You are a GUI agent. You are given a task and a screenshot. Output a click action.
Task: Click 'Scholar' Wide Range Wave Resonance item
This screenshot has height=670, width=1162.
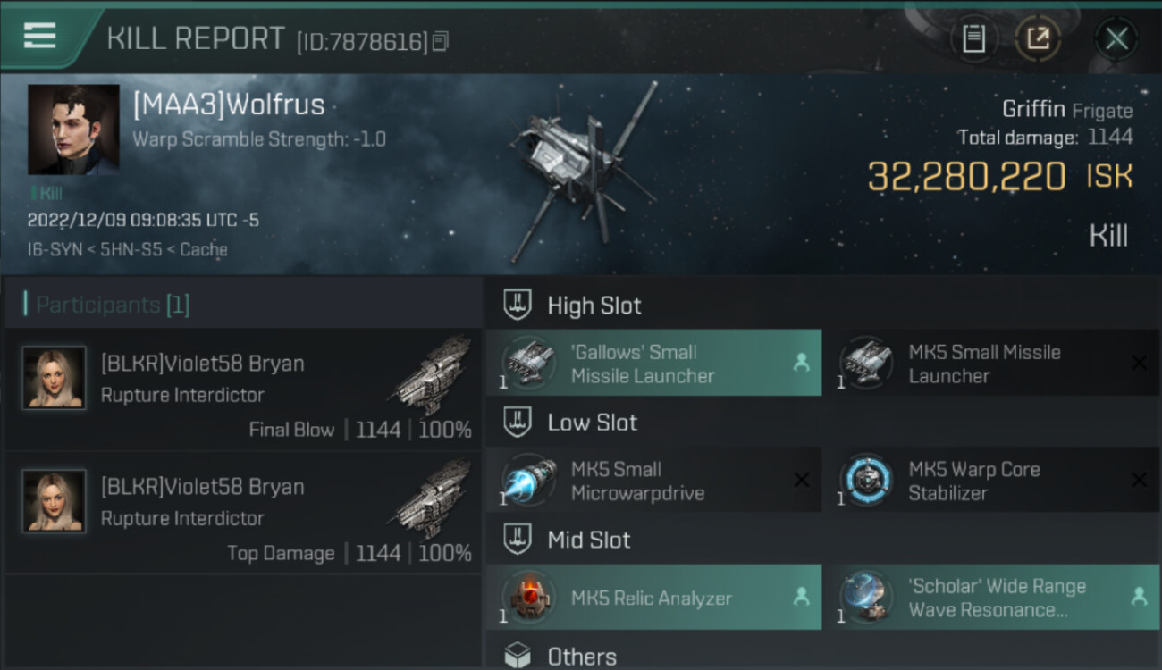coord(991,598)
